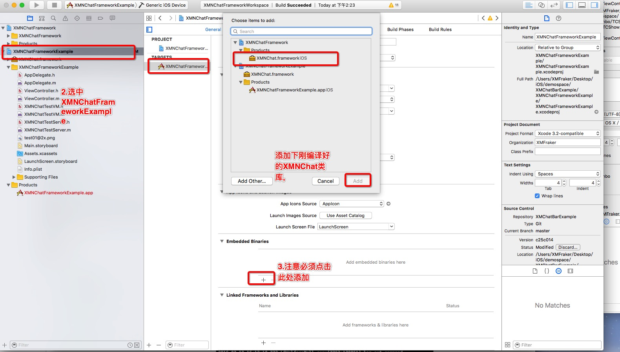Image resolution: width=620 pixels, height=352 pixels.
Task: Go forward in editor history
Action: 170,18
